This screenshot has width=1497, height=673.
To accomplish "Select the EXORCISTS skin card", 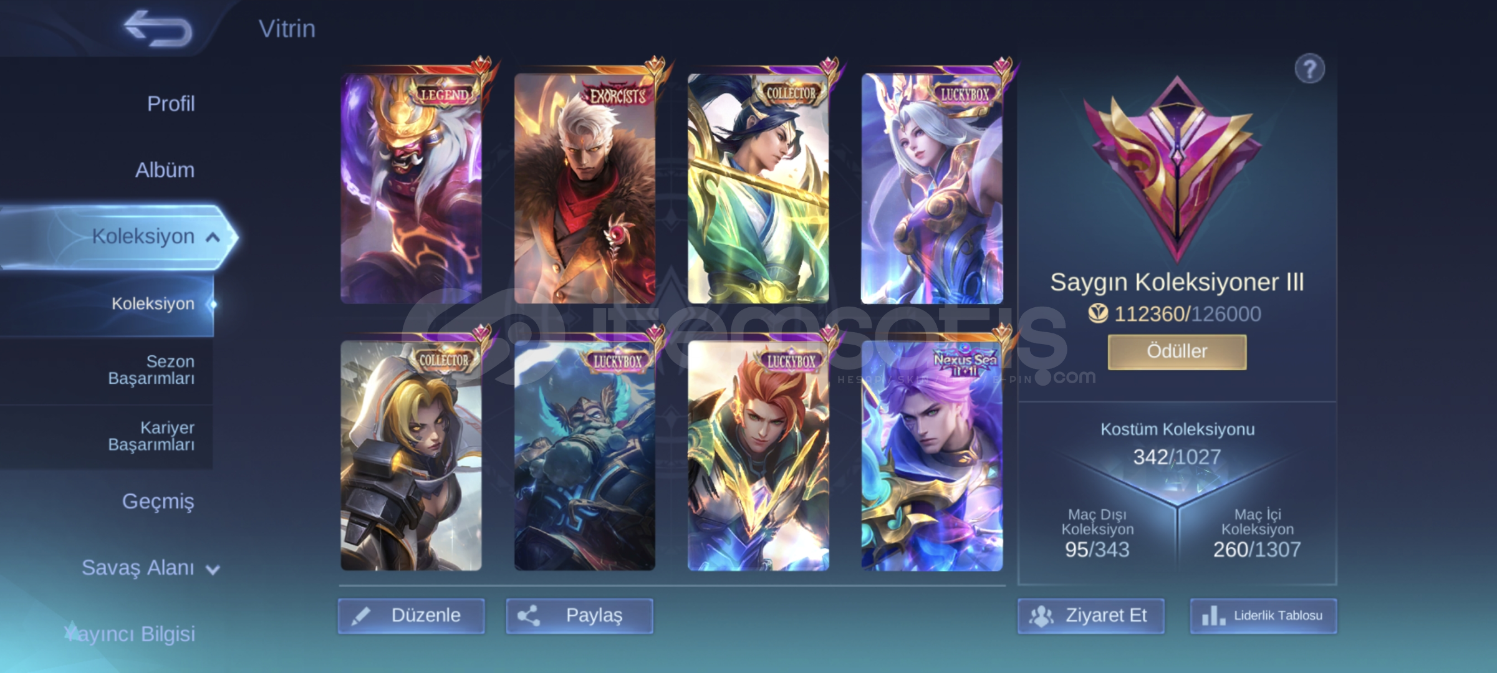I will point(585,188).
